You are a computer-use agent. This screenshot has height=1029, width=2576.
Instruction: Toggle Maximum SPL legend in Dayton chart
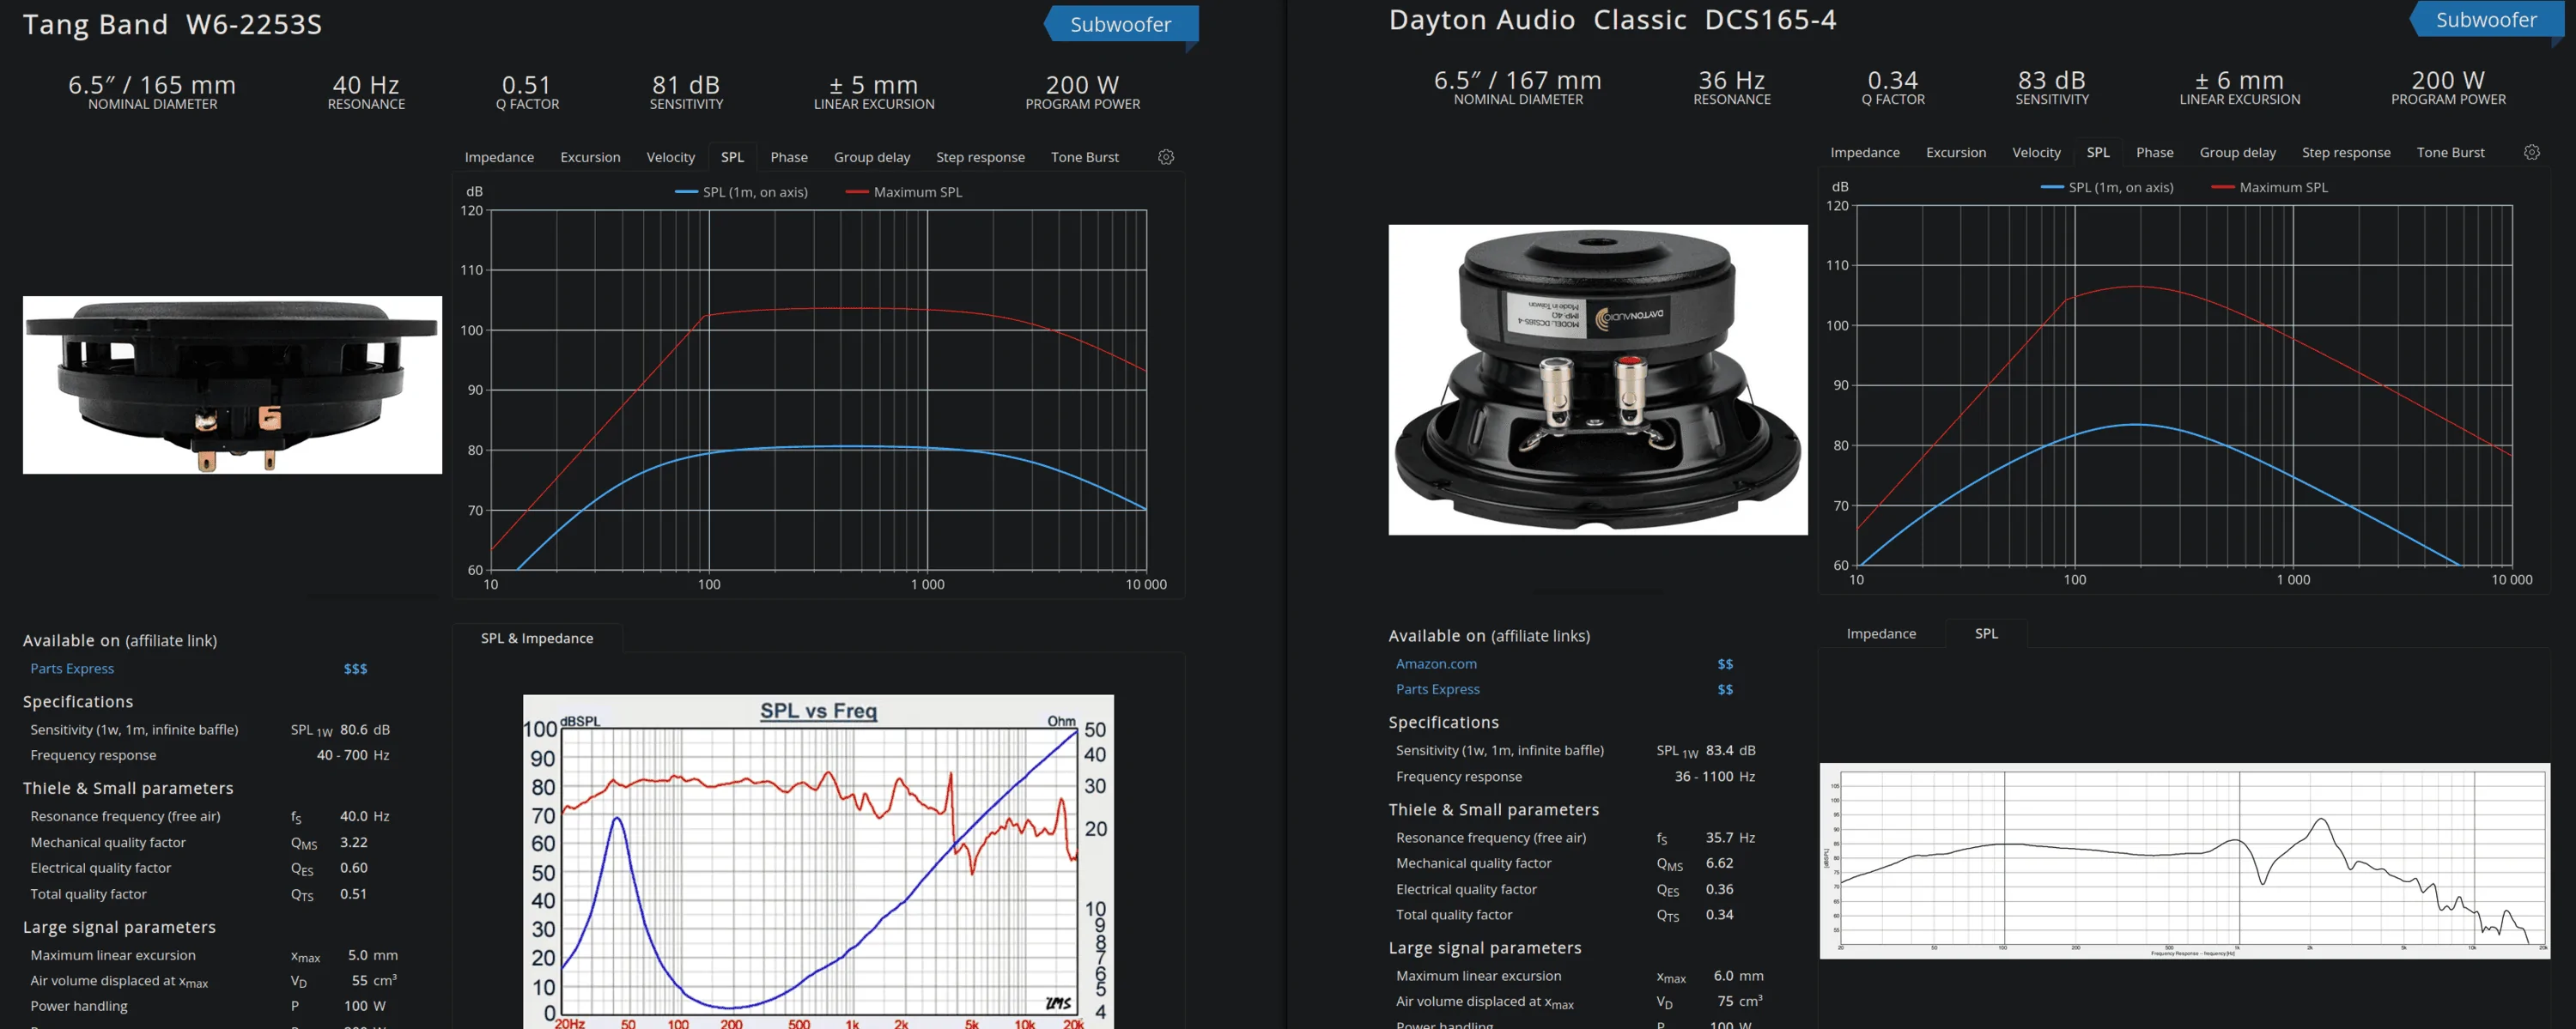(2270, 187)
